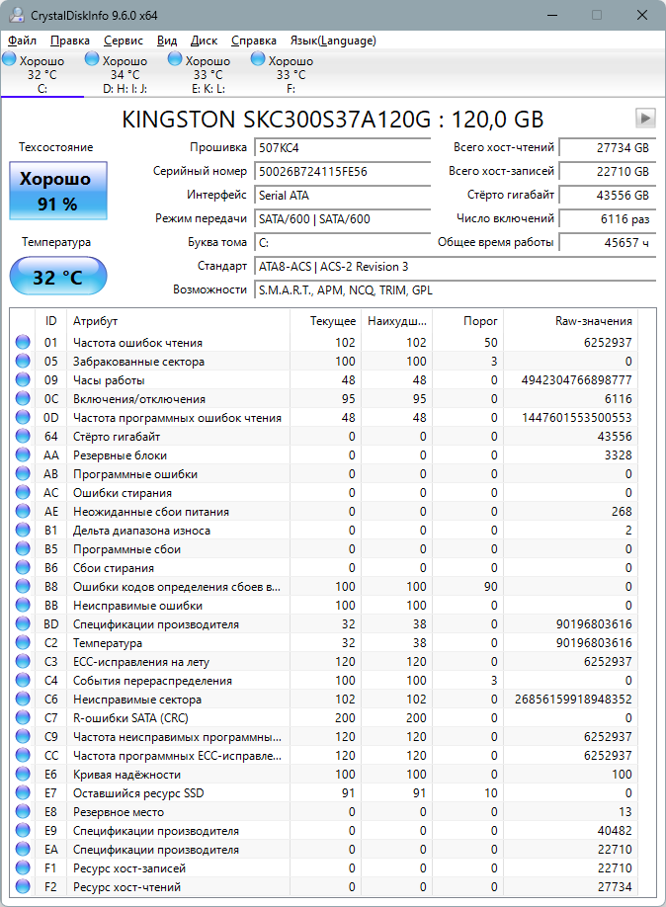
Task: Open the Файл menu
Action: pyautogui.click(x=22, y=41)
